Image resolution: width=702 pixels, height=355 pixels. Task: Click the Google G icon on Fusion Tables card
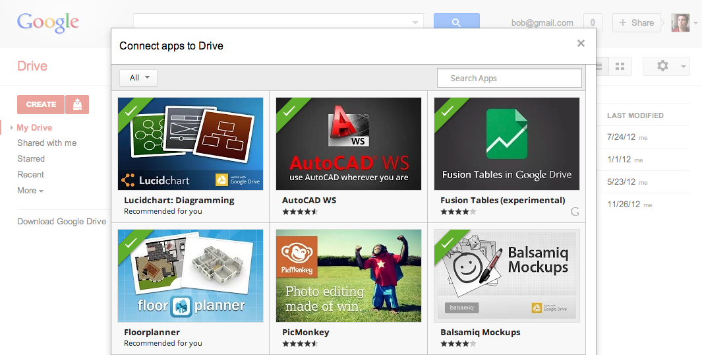[575, 212]
